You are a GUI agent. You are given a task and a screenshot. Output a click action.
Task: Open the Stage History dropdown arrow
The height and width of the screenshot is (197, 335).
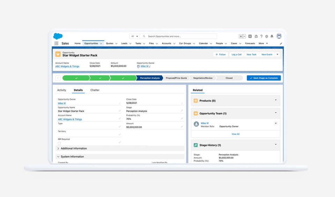pyautogui.click(x=276, y=144)
